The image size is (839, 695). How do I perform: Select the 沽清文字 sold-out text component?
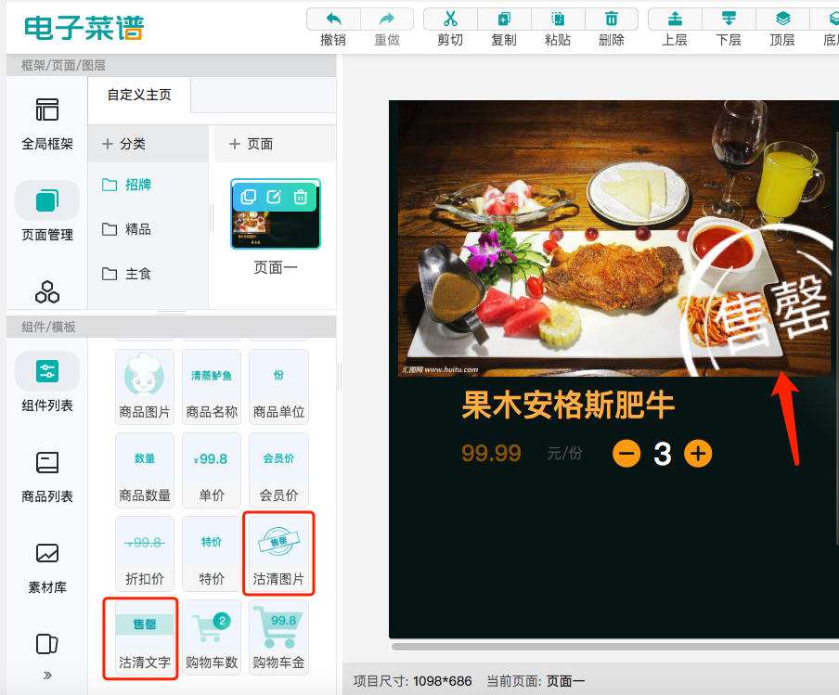click(140, 637)
